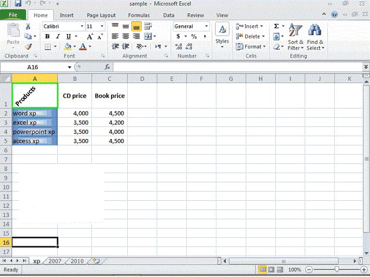The width and height of the screenshot is (370, 277).
Task: Click the Middle Align icon
Action: 125,27
